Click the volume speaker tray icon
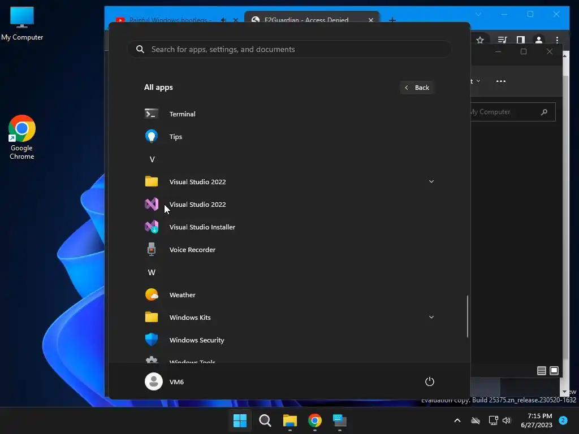This screenshot has height=434, width=579. point(507,420)
